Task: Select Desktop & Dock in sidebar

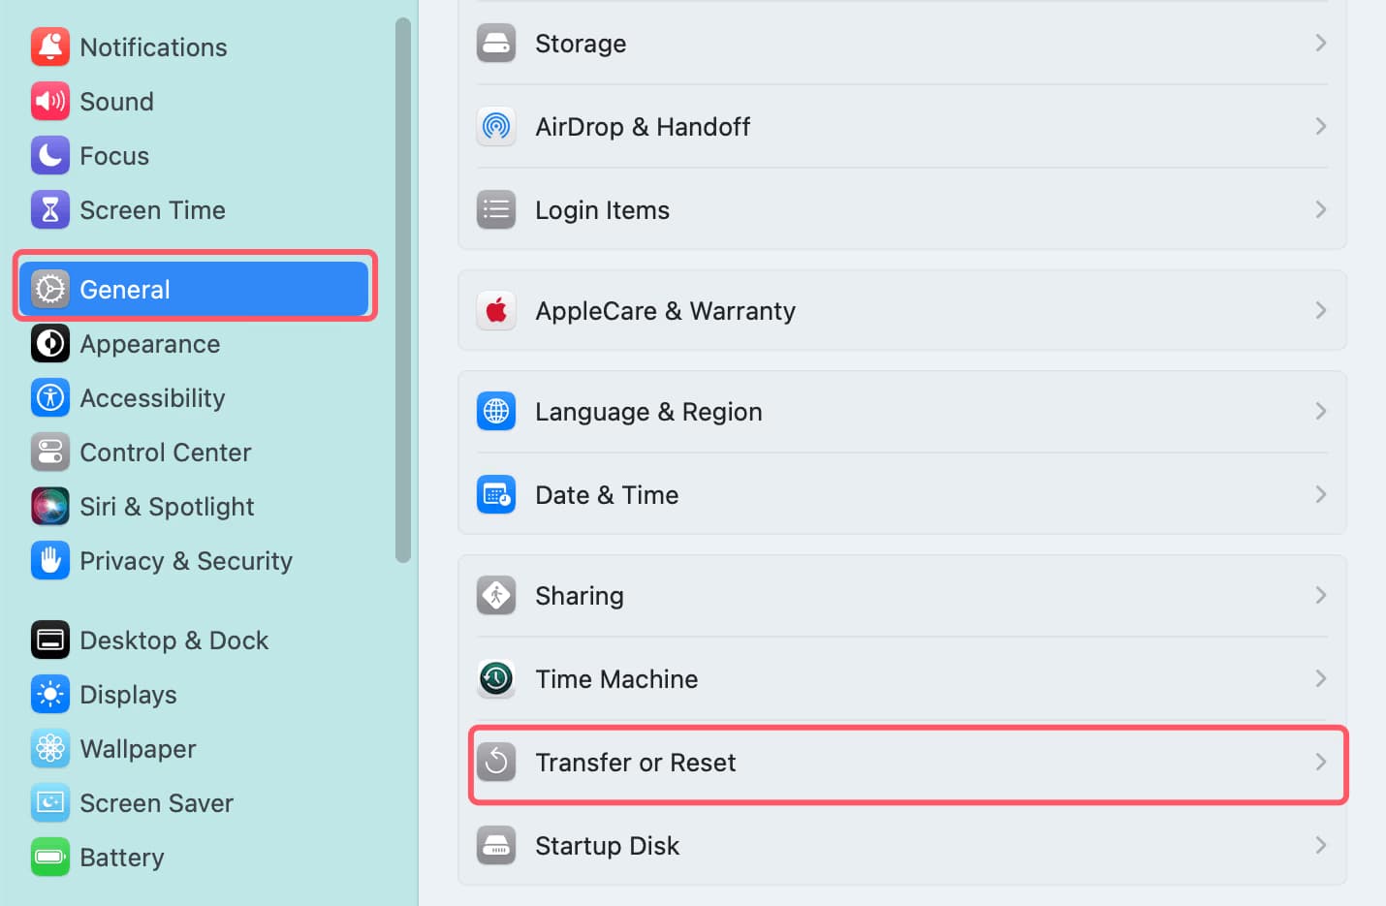Action: point(173,640)
